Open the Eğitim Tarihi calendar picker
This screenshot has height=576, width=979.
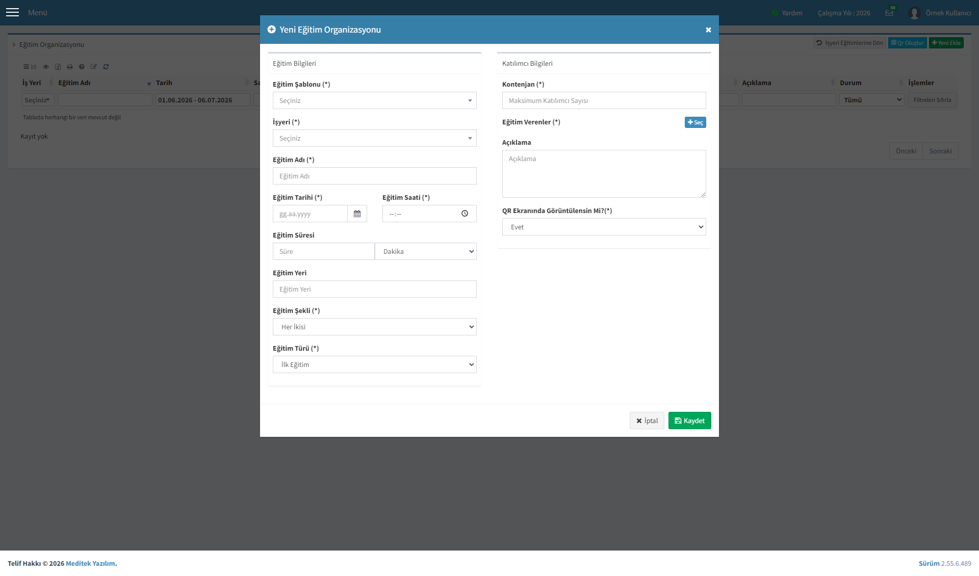(x=357, y=214)
